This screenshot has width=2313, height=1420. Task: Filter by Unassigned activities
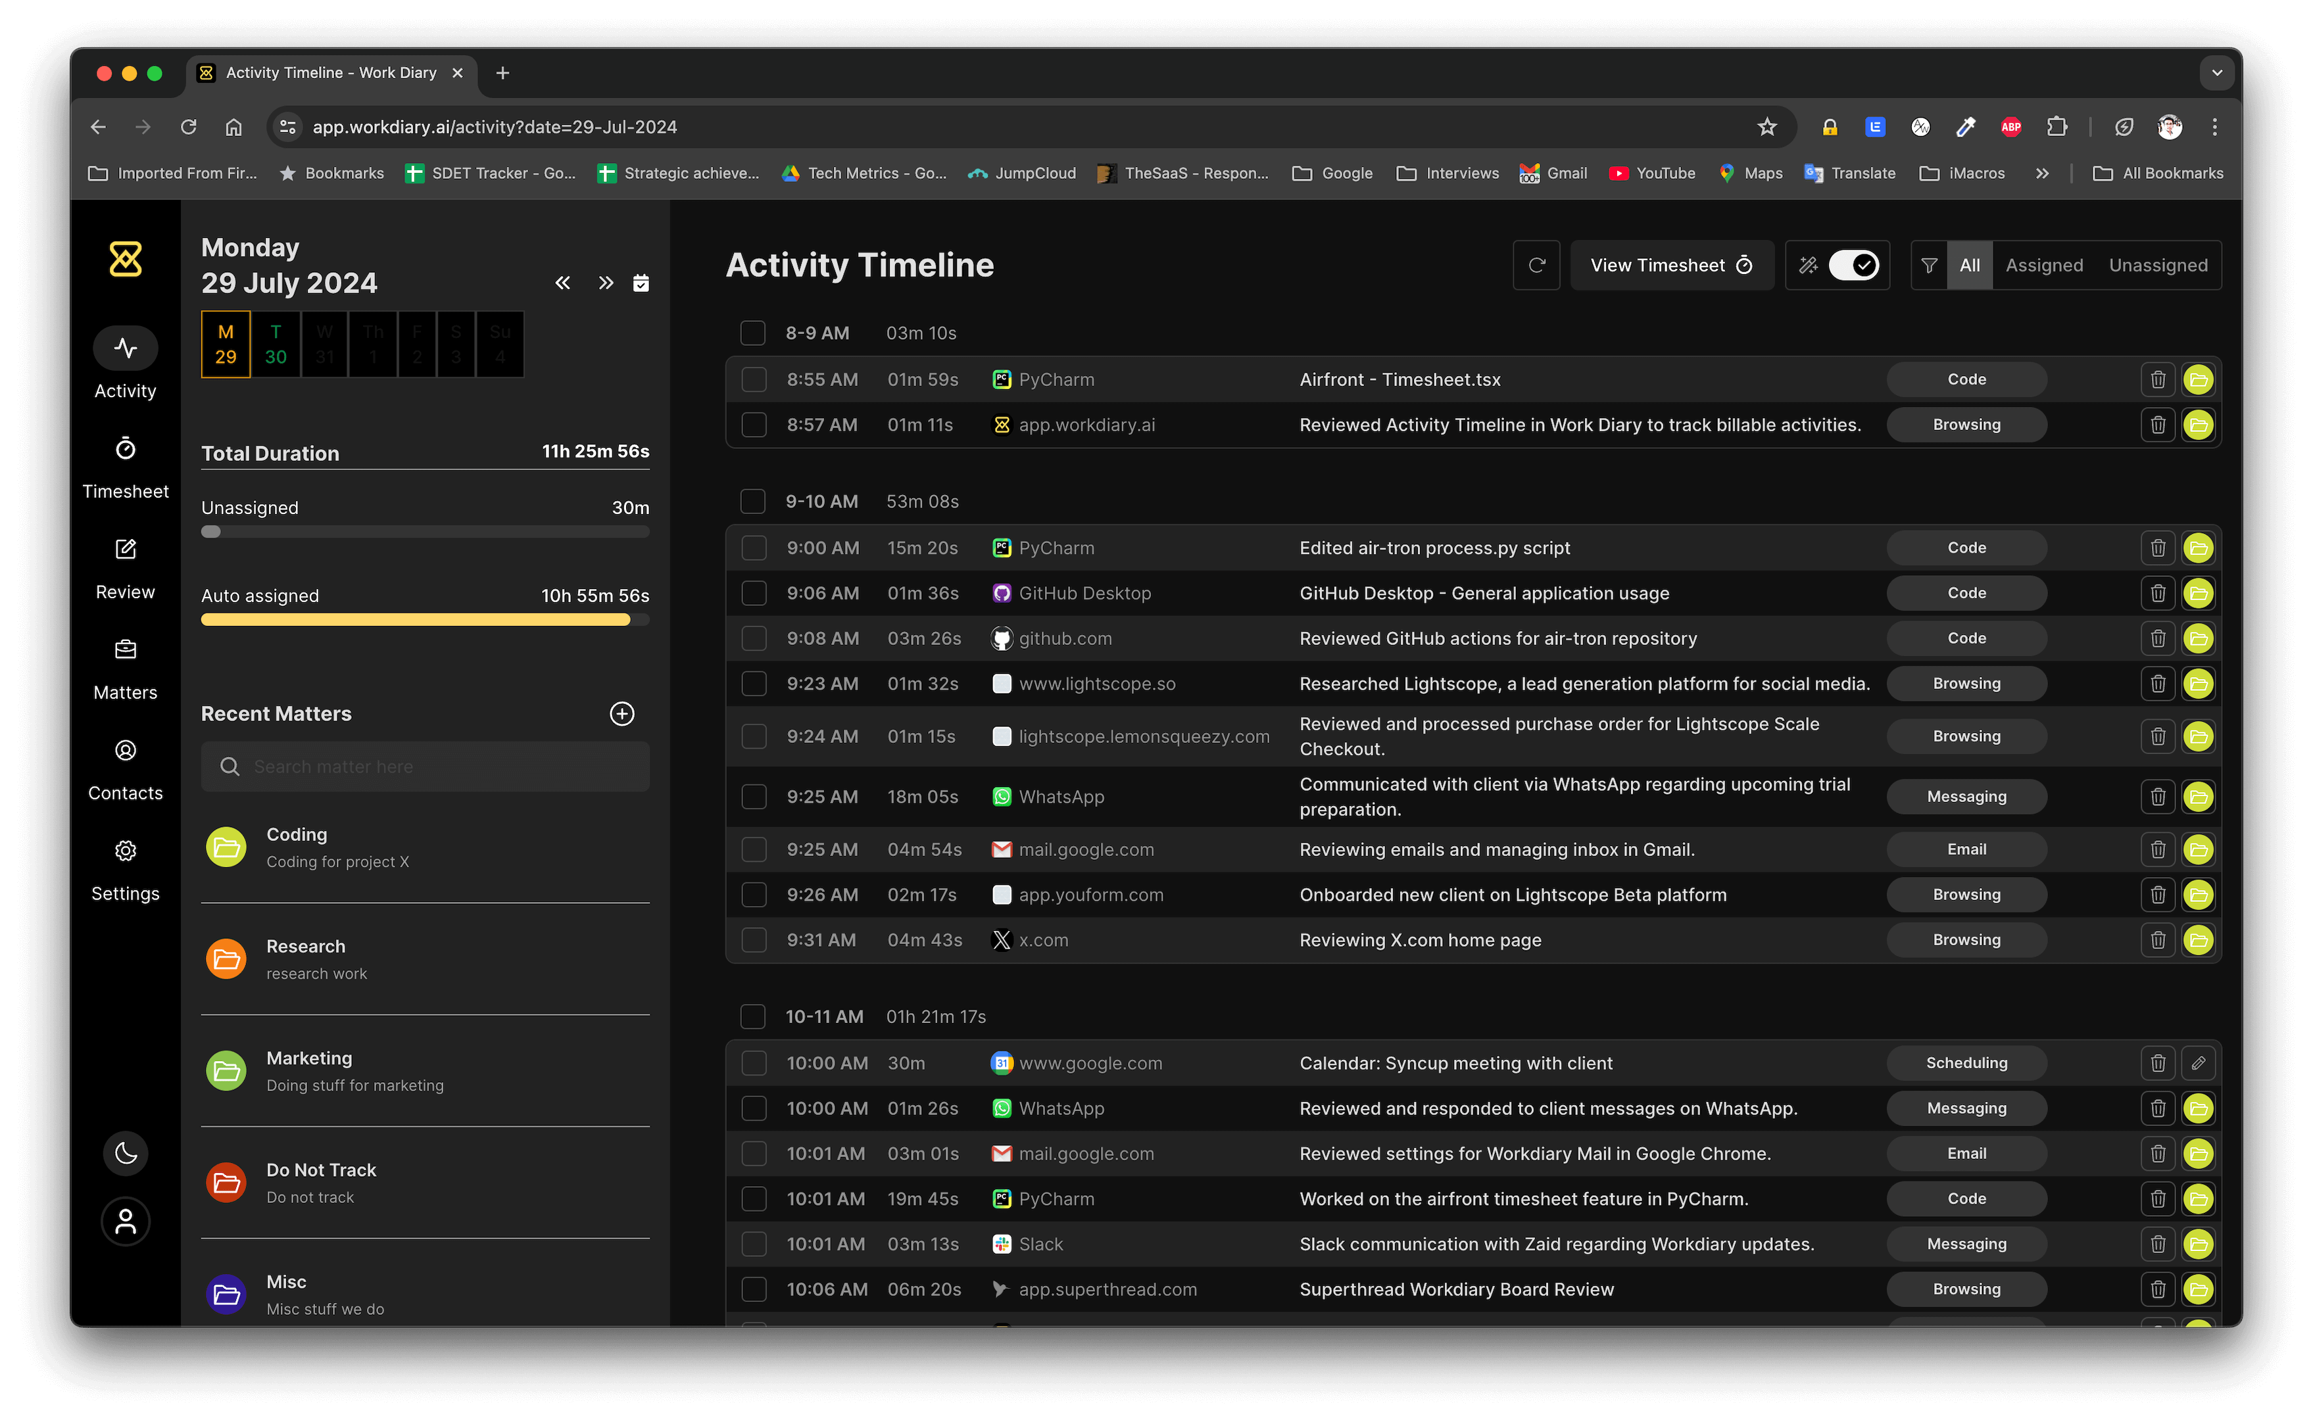(x=2158, y=266)
